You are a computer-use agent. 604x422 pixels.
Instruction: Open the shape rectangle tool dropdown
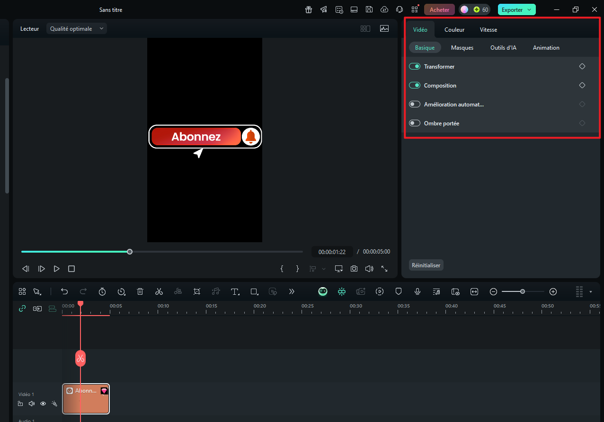(254, 291)
